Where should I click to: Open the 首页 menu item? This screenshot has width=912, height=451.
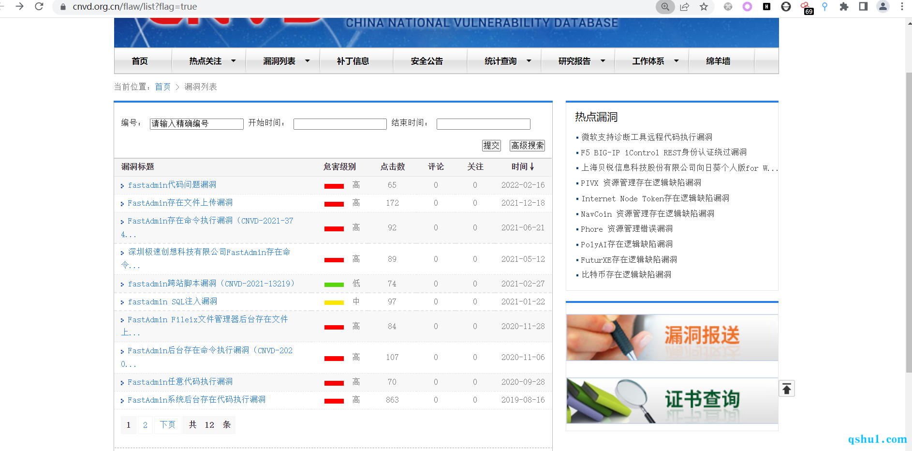click(140, 61)
